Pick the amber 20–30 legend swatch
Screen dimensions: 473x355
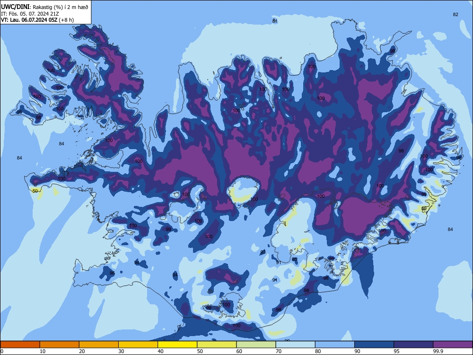(99, 345)
